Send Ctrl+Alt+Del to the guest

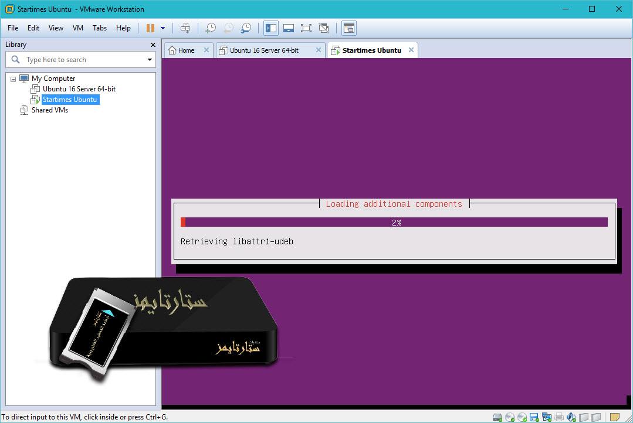pyautogui.click(x=185, y=28)
